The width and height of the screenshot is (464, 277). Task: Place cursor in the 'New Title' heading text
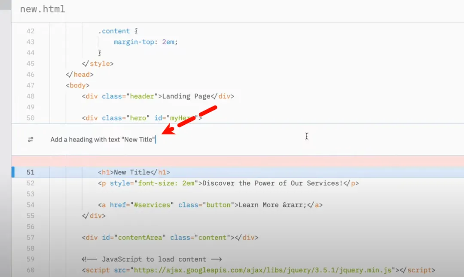coord(132,172)
